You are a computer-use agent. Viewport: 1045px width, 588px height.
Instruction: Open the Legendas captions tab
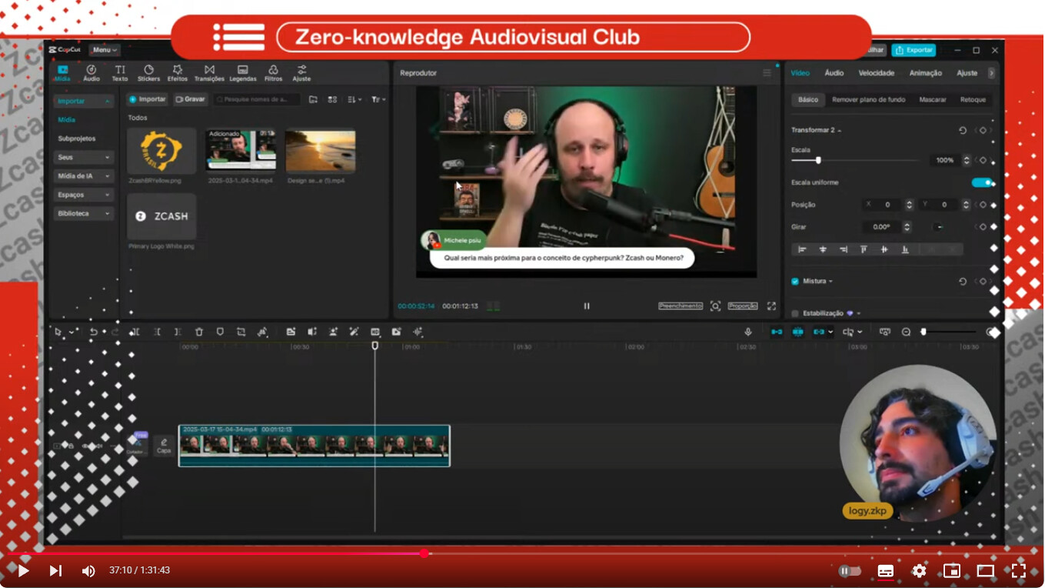[243, 73]
